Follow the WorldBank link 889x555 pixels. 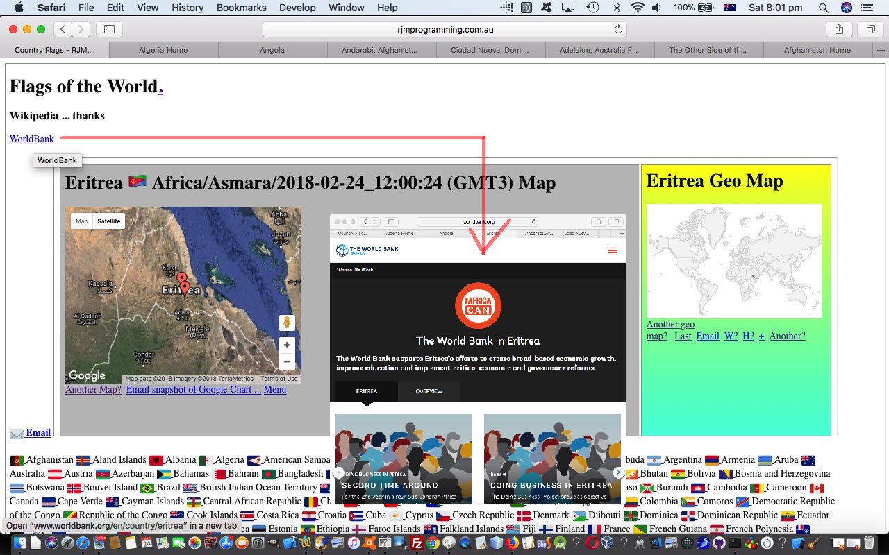pos(32,139)
